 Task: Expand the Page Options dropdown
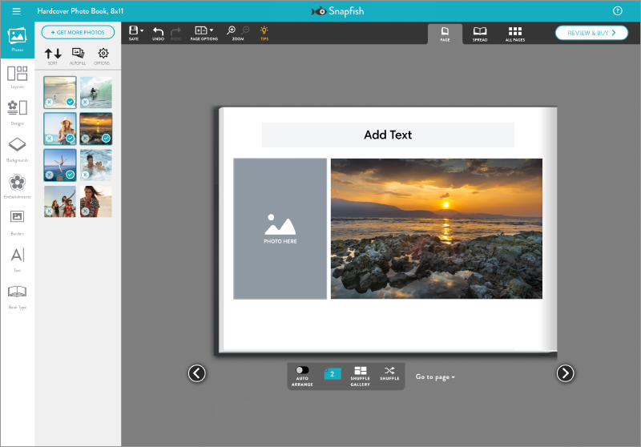pyautogui.click(x=212, y=30)
